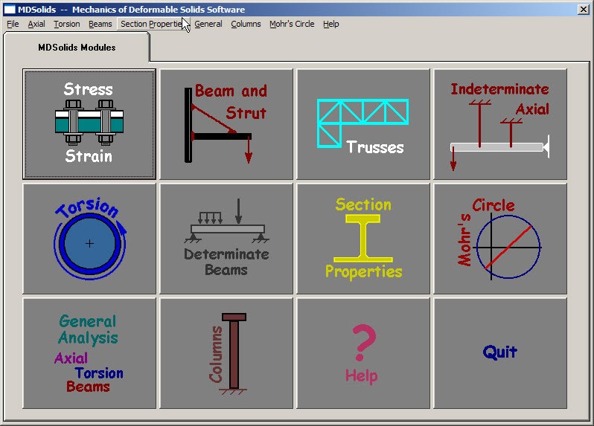Open the Beams menu
Viewport: 594px width, 426px height.
click(x=100, y=24)
